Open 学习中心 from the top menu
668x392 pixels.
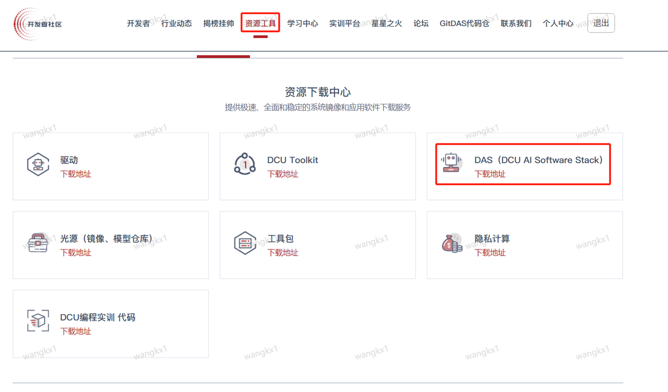(303, 23)
